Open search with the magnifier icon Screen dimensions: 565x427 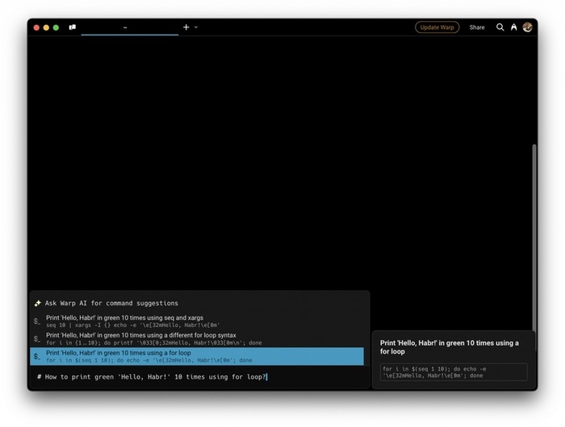500,27
